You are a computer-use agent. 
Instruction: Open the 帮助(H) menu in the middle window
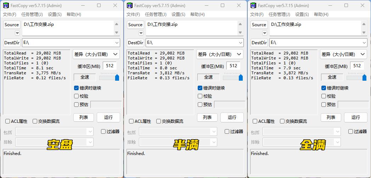[198, 15]
